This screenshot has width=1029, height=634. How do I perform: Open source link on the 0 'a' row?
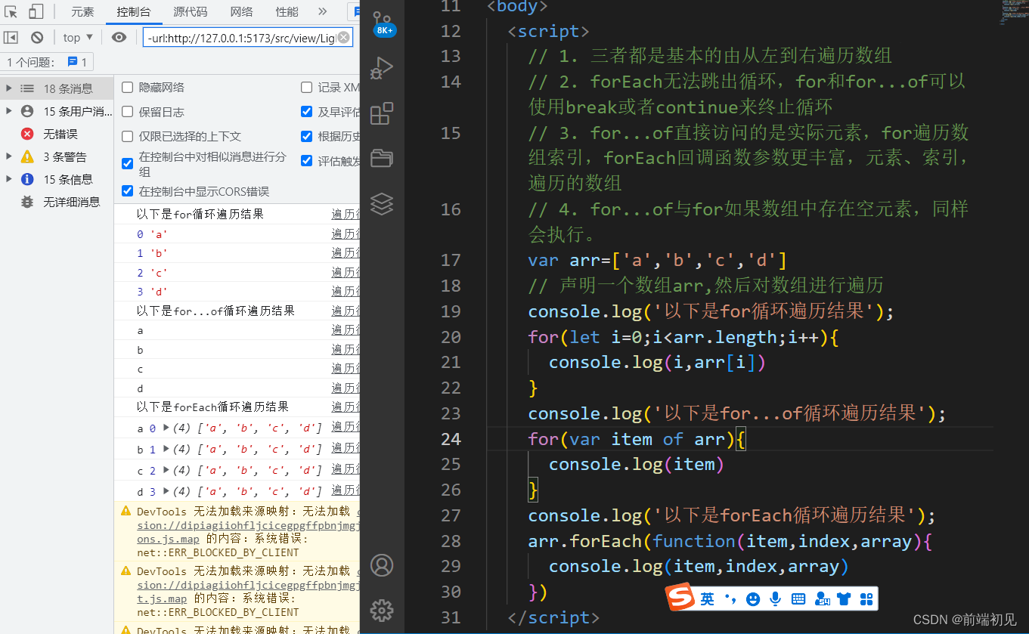pyautogui.click(x=346, y=233)
